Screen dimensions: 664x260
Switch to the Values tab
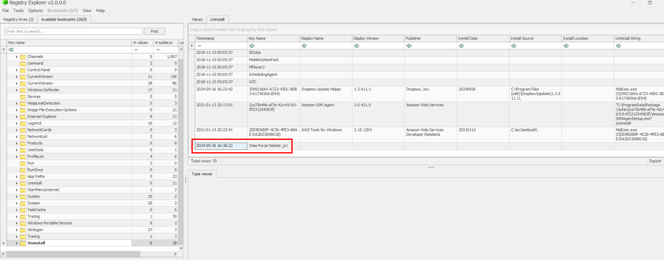pyautogui.click(x=197, y=19)
